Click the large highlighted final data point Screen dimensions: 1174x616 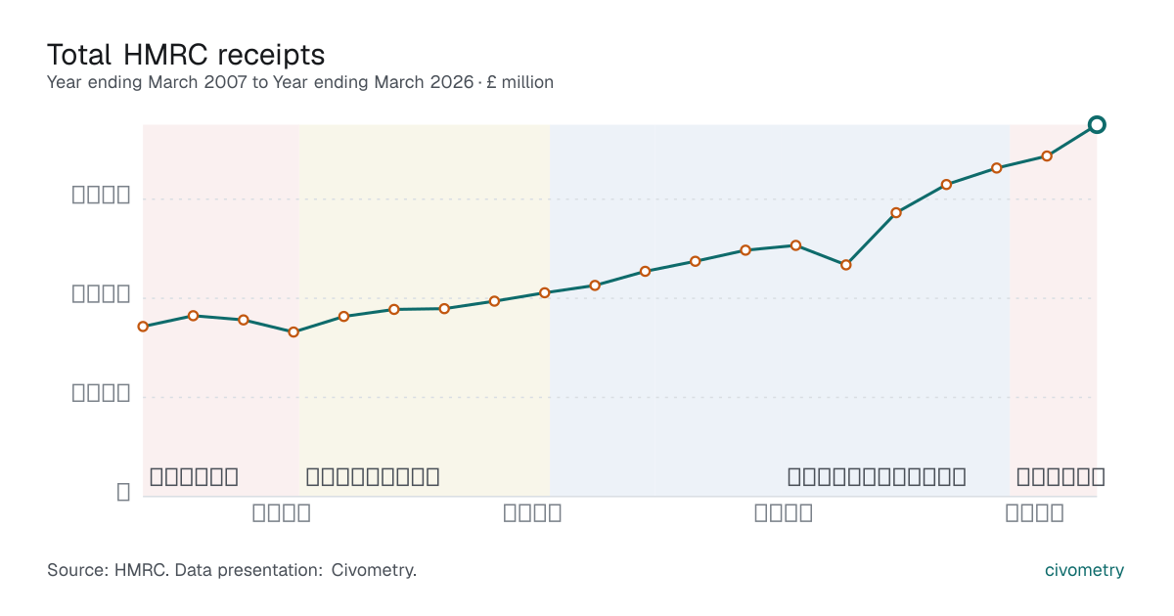coord(1097,124)
